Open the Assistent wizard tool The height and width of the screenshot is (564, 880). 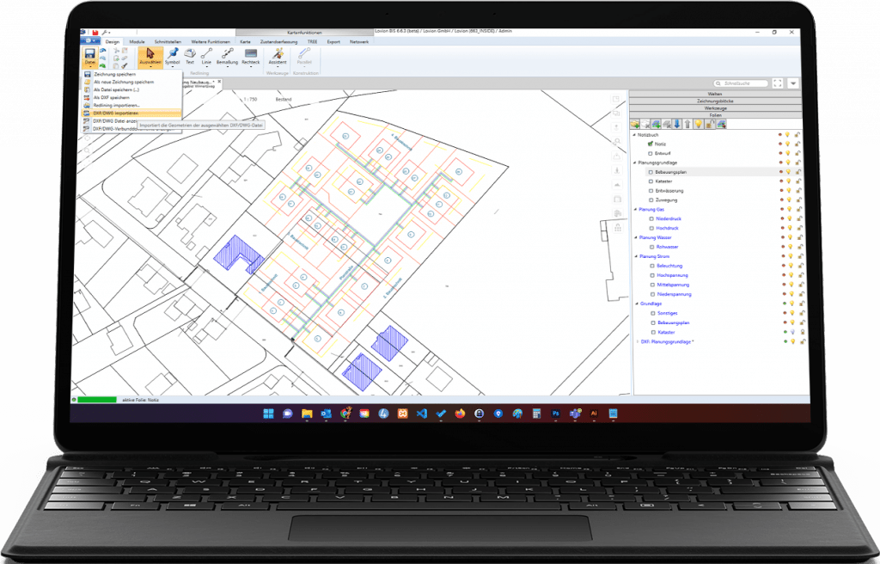click(x=278, y=56)
